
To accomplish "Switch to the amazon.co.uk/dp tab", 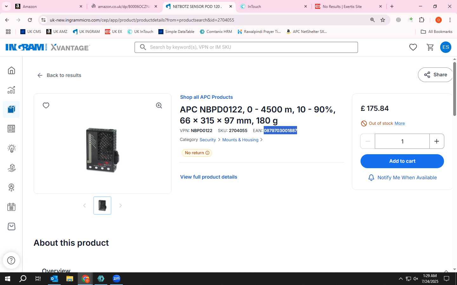I will click(124, 6).
